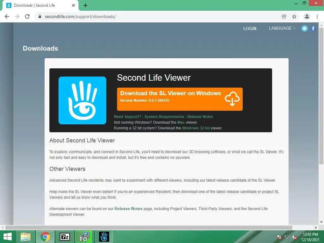
Task: Click the Second Life hand logo image
Action: click(x=83, y=100)
